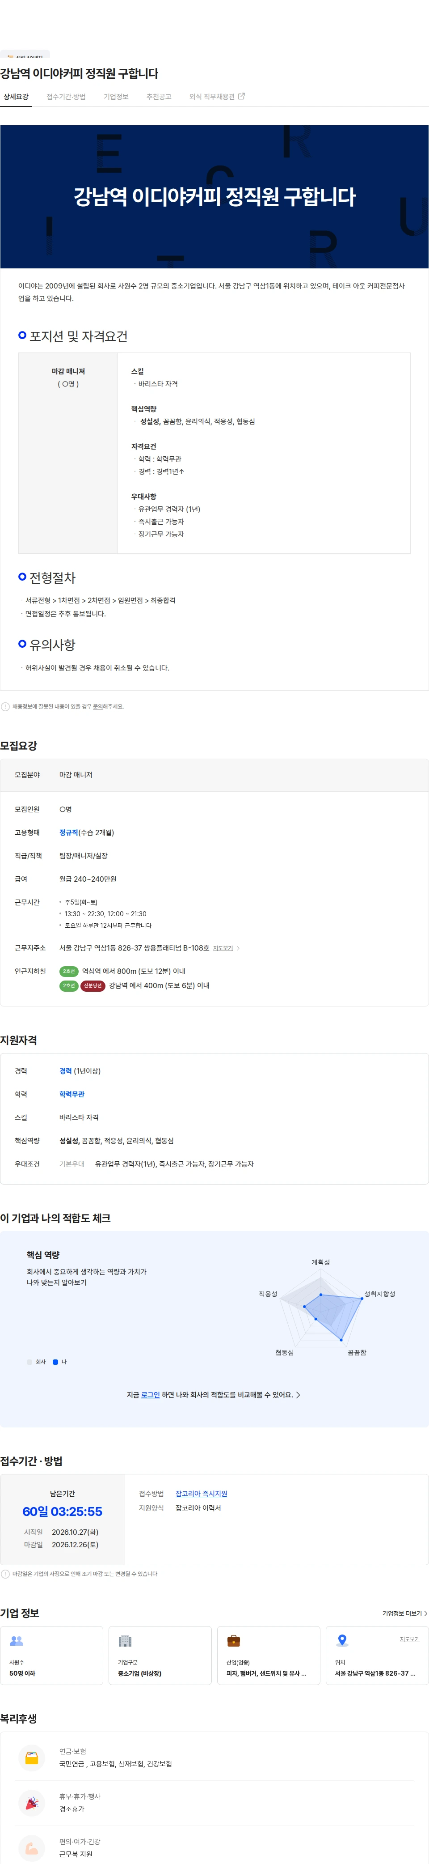429x1864 pixels.
Task: Click the 편의·여가·건강 muscle icon
Action: click(32, 1848)
